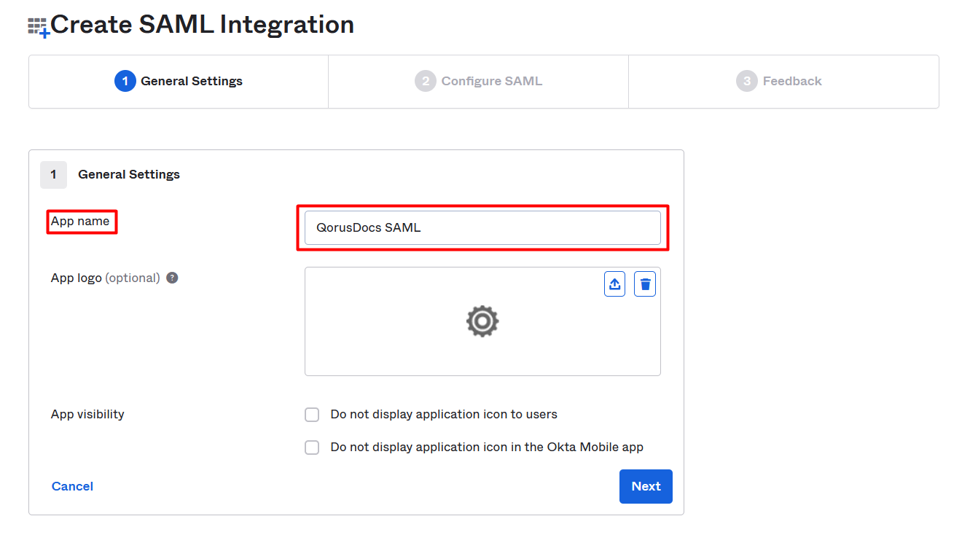Viewport: 970px width, 543px height.
Task: Click the trash icon to delete logo
Action: [645, 284]
